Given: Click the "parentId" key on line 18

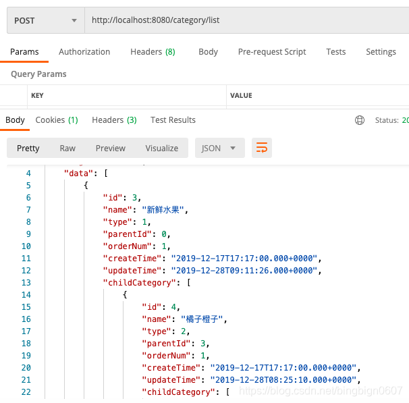Looking at the screenshot, I should point(167,344).
